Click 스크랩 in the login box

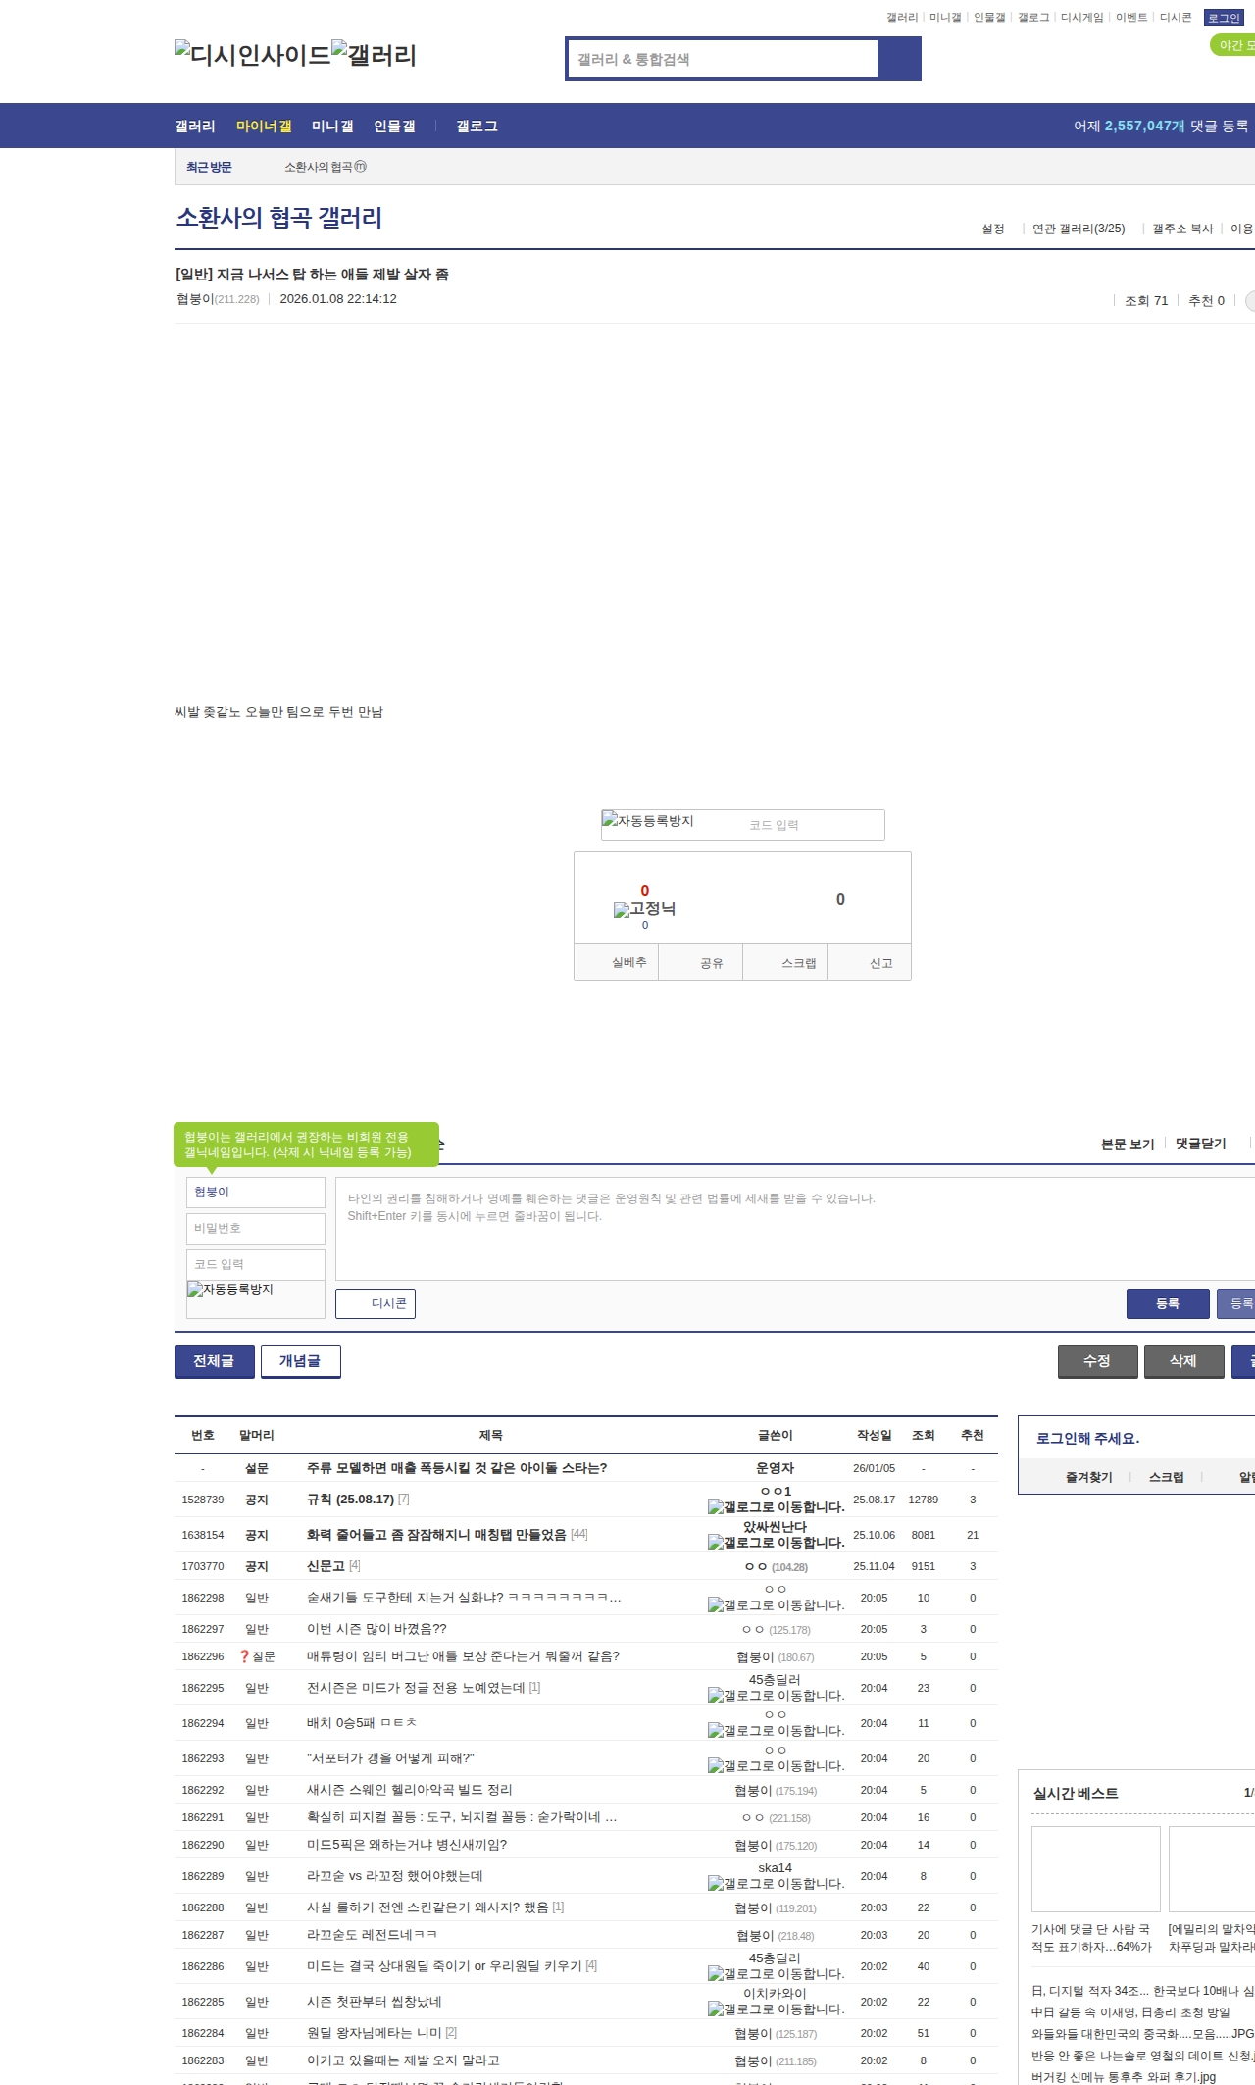[1167, 1477]
